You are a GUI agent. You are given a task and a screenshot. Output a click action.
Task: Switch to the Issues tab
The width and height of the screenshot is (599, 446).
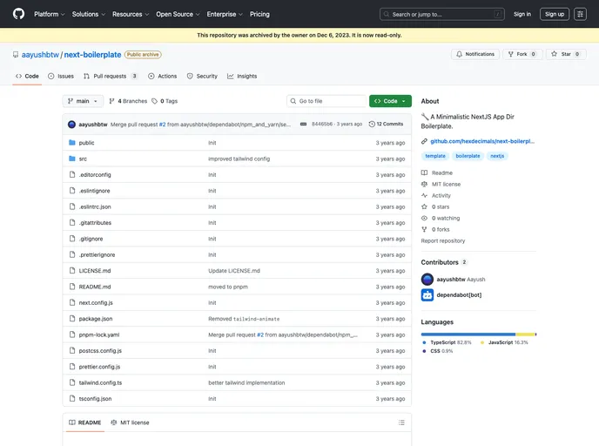click(61, 76)
